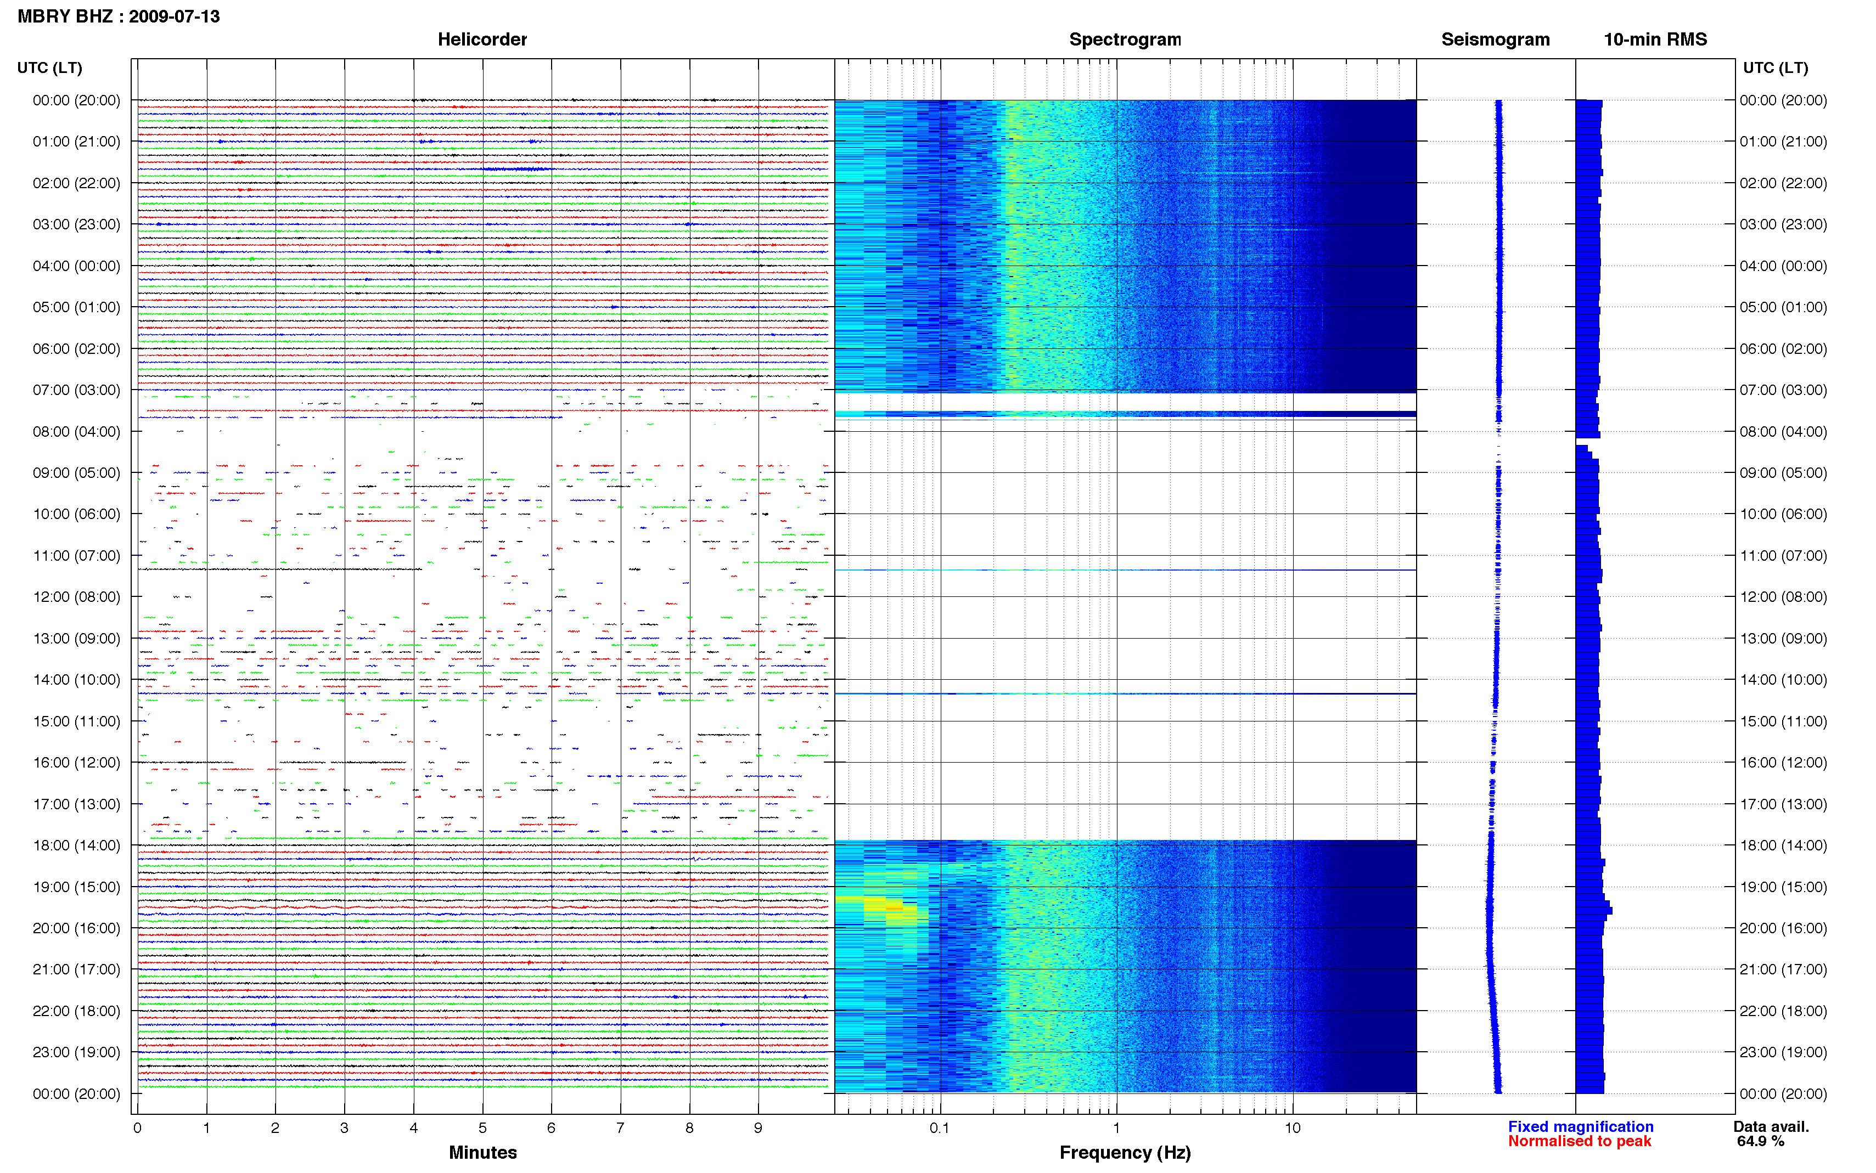Click the thin spectrogram line near 14:20
This screenshot has height=1173, width=1876.
1125,693
